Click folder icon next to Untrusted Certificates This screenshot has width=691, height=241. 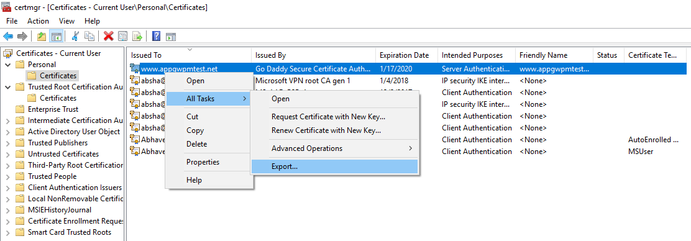[x=19, y=154]
